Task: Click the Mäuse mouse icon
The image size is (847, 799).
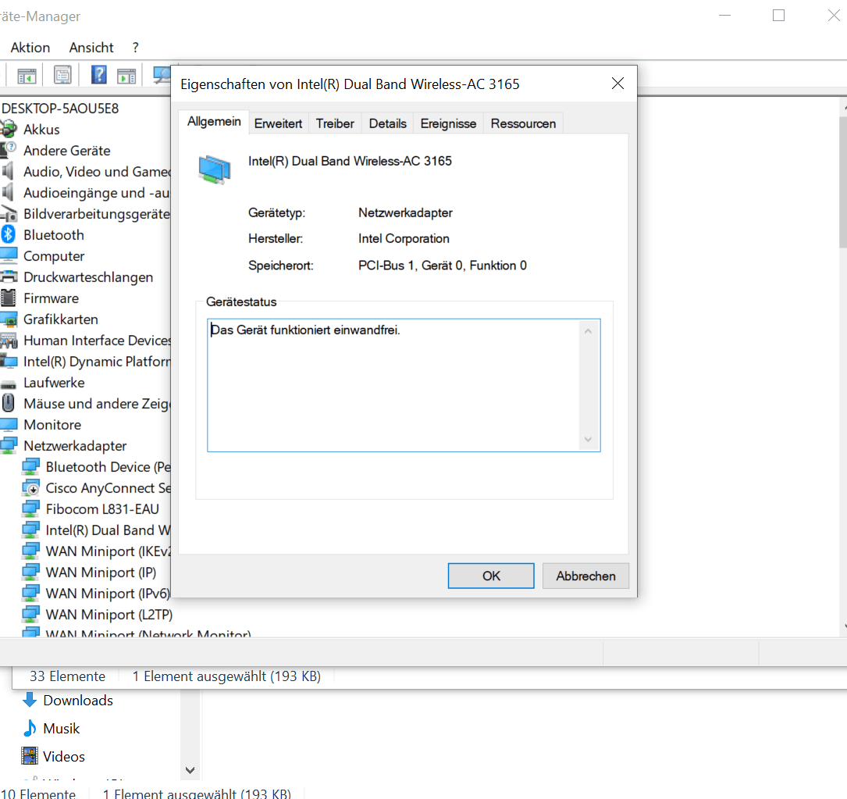Action: pyautogui.click(x=8, y=403)
